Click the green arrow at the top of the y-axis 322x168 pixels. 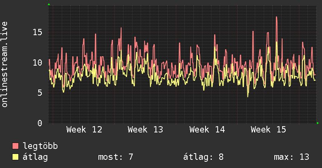49,4
